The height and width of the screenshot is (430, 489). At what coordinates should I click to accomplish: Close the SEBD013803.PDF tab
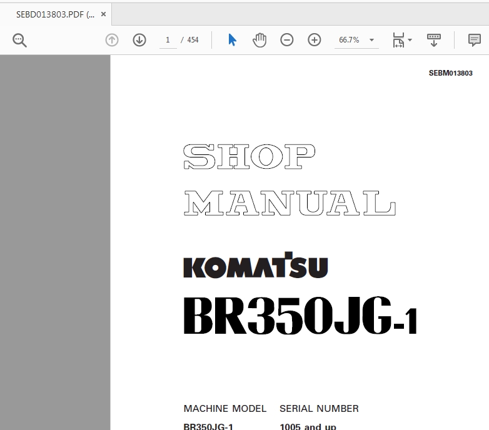(104, 14)
